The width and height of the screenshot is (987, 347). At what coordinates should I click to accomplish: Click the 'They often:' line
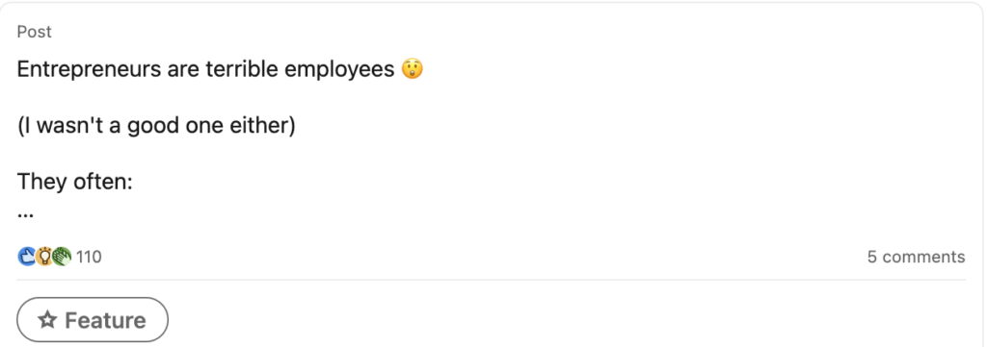pos(75,182)
